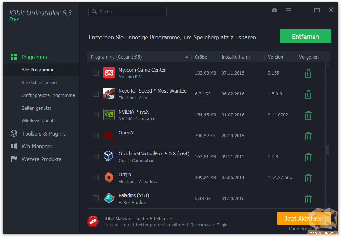Viewport: 341px width, 237px height.
Task: Click the program list scrollbar thumb
Action: (x=328, y=150)
